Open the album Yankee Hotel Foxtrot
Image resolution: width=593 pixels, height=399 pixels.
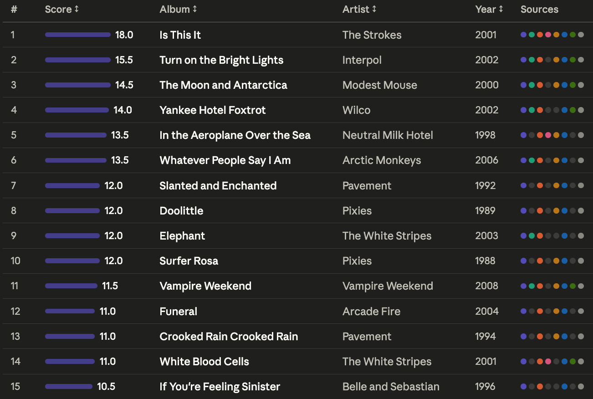(212, 110)
